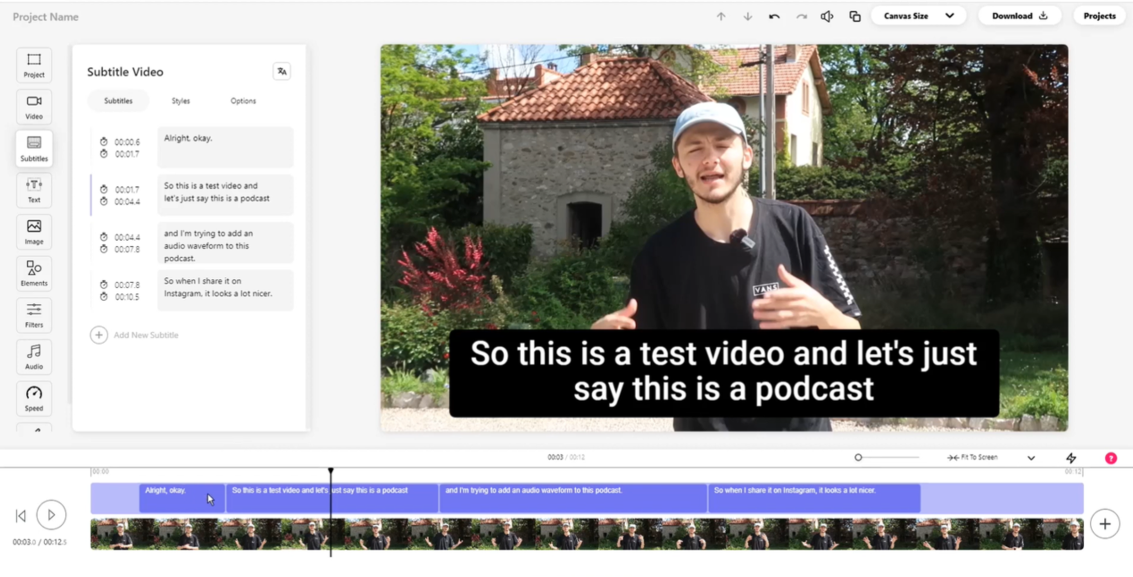Open the Elements panel
Image resolution: width=1133 pixels, height=577 pixels.
(33, 273)
